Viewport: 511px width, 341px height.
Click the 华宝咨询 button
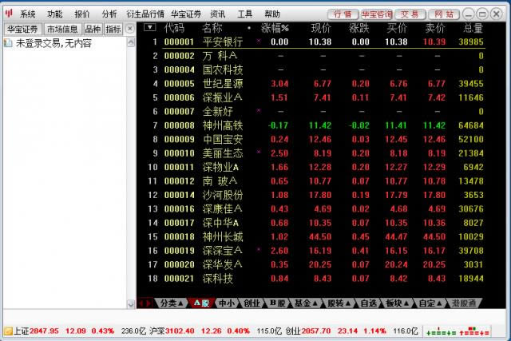click(377, 14)
